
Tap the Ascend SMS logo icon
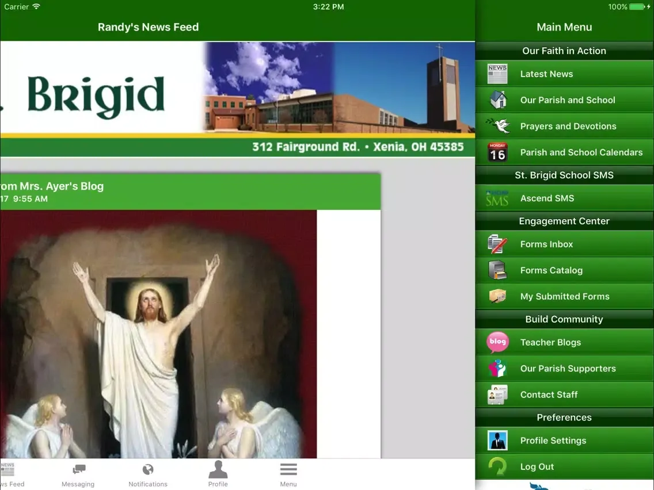[497, 198]
